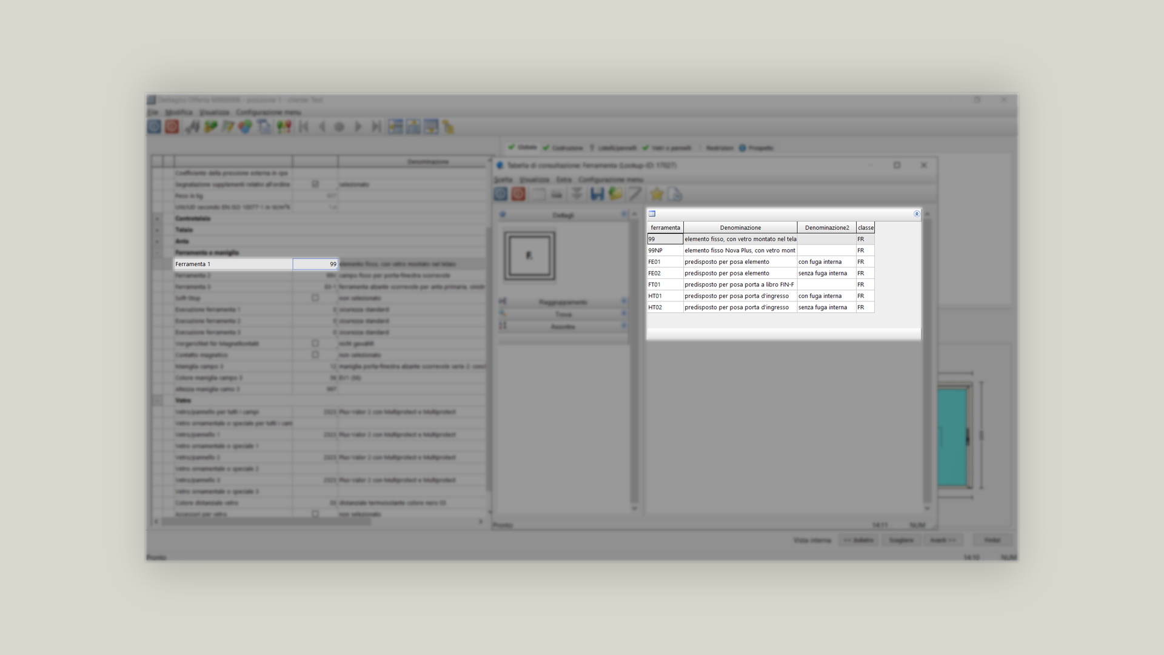
Task: Click the blue round icon in the lookup toolbar
Action: point(500,194)
